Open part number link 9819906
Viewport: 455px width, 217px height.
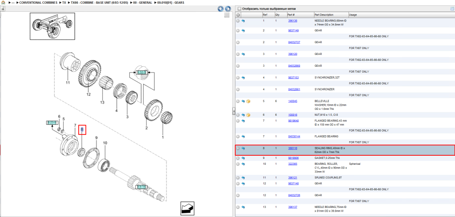(293, 158)
